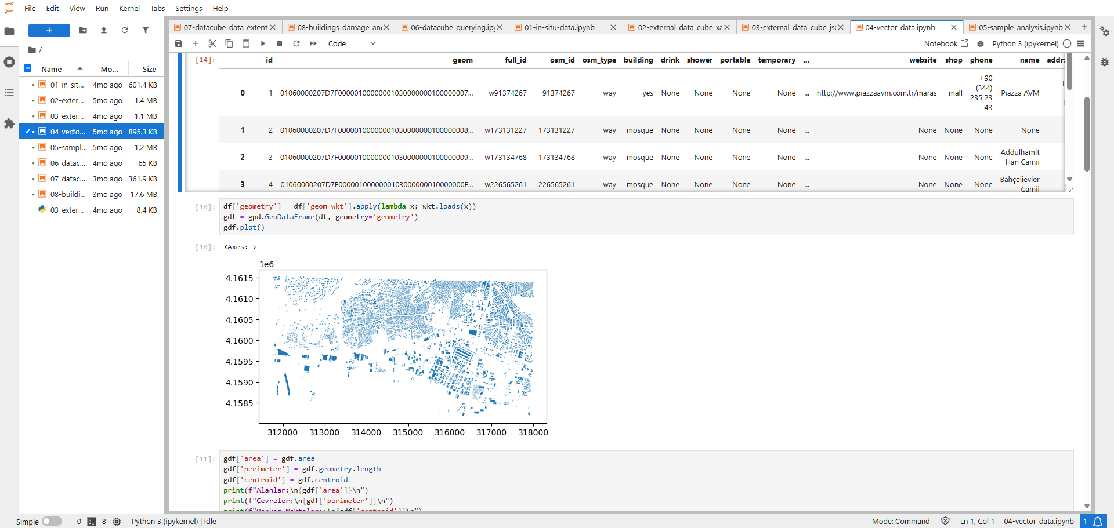Click inside code cell 10 editor

pos(646,217)
